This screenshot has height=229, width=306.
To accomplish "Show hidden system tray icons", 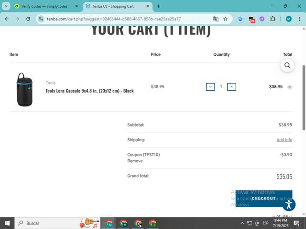I will (x=242, y=223).
